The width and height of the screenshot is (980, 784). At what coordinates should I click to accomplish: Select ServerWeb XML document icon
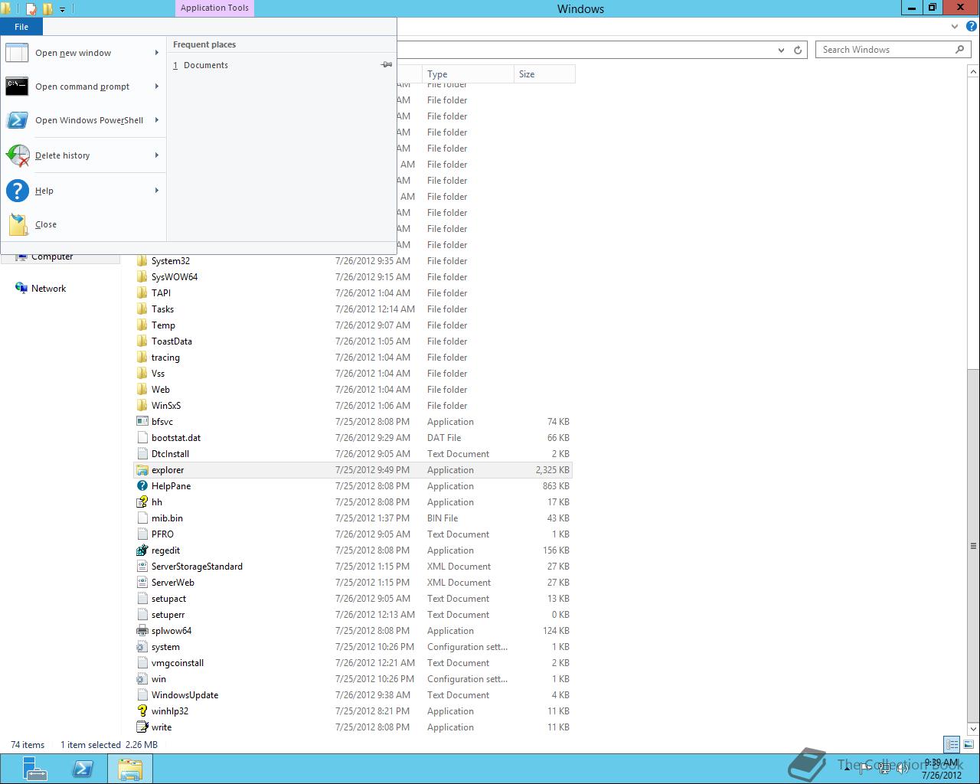coord(142,583)
